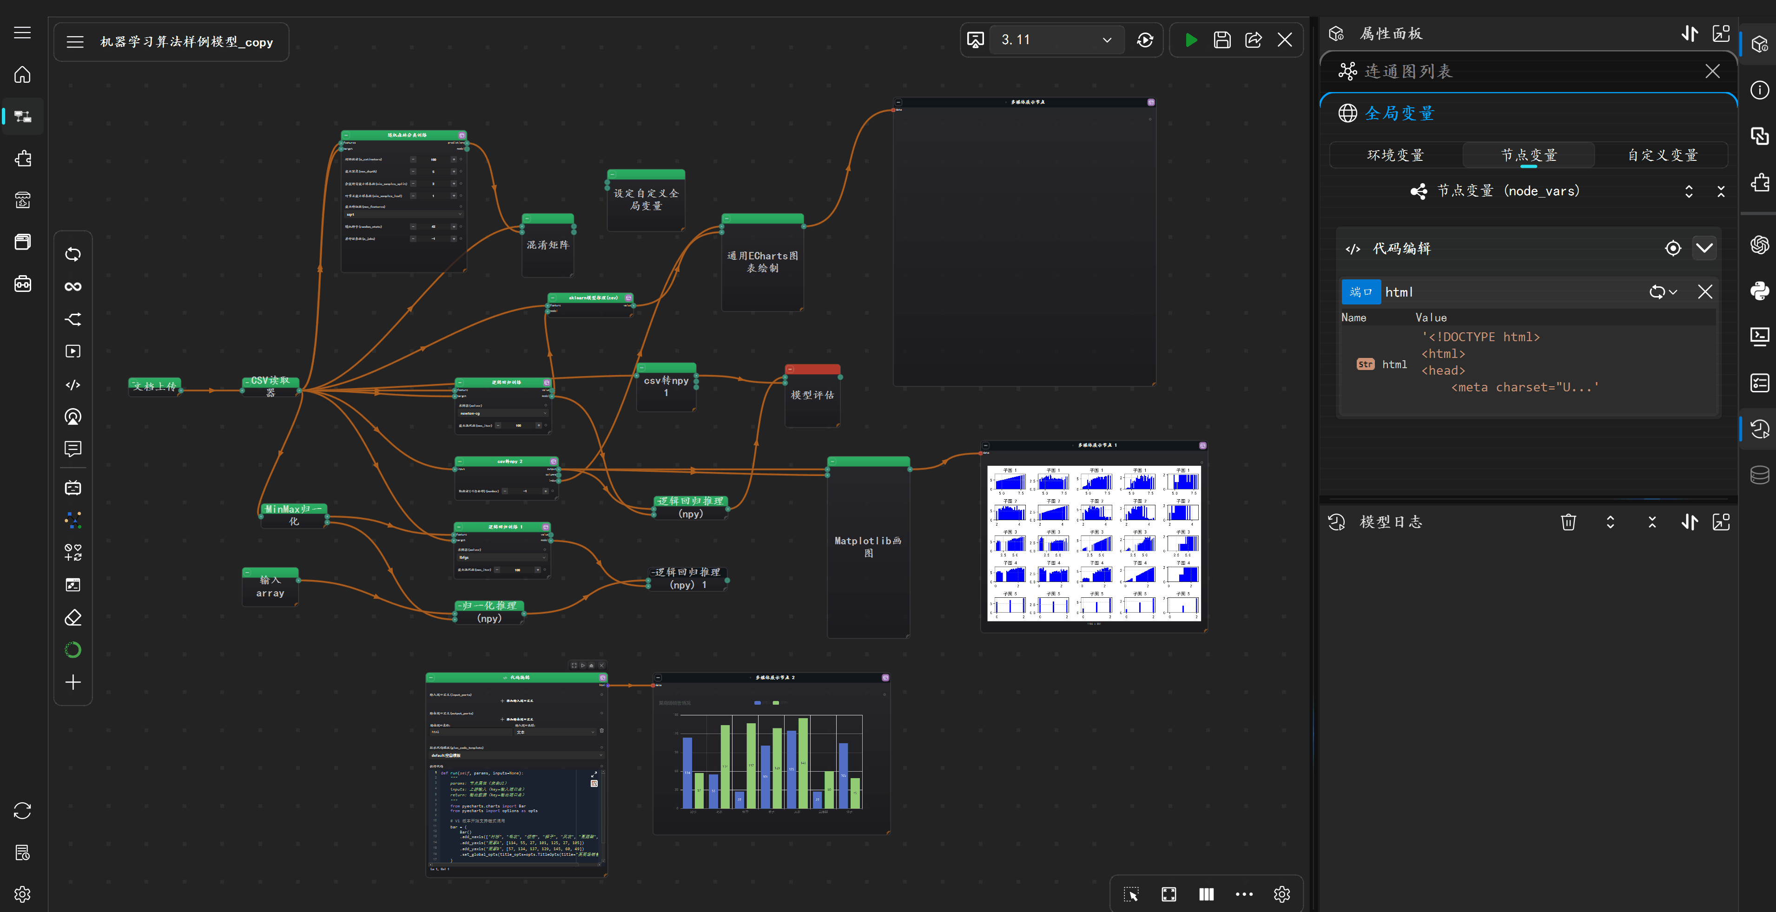The width and height of the screenshot is (1776, 912).
Task: Click the histogram grid chart thumbnail
Action: click(1094, 543)
